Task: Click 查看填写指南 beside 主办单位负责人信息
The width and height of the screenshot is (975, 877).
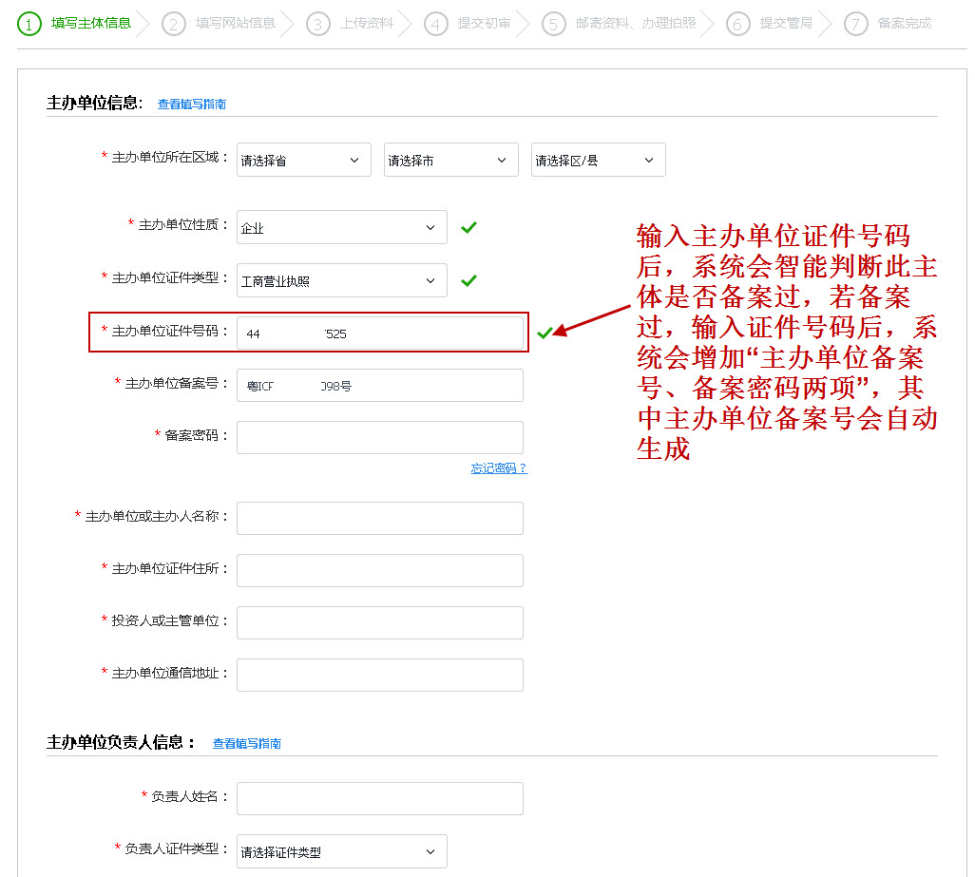Action: pyautogui.click(x=245, y=743)
